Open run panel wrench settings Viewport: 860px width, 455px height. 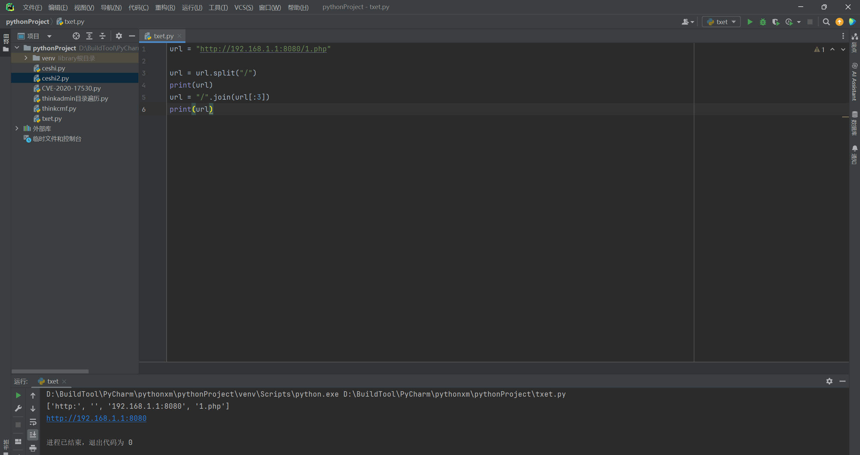click(18, 408)
